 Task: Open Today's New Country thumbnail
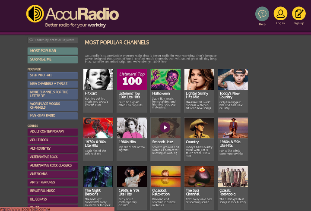click(233, 79)
